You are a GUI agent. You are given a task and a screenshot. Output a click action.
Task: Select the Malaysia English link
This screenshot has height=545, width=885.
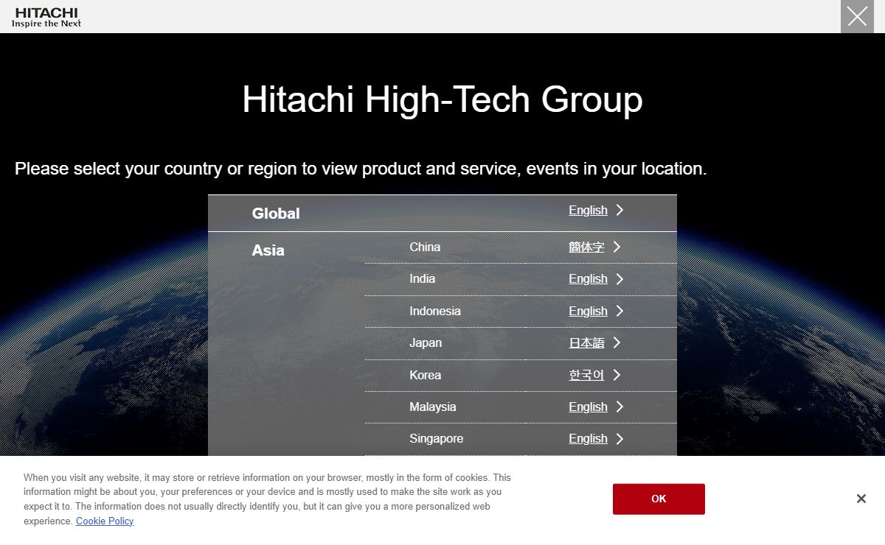[588, 407]
